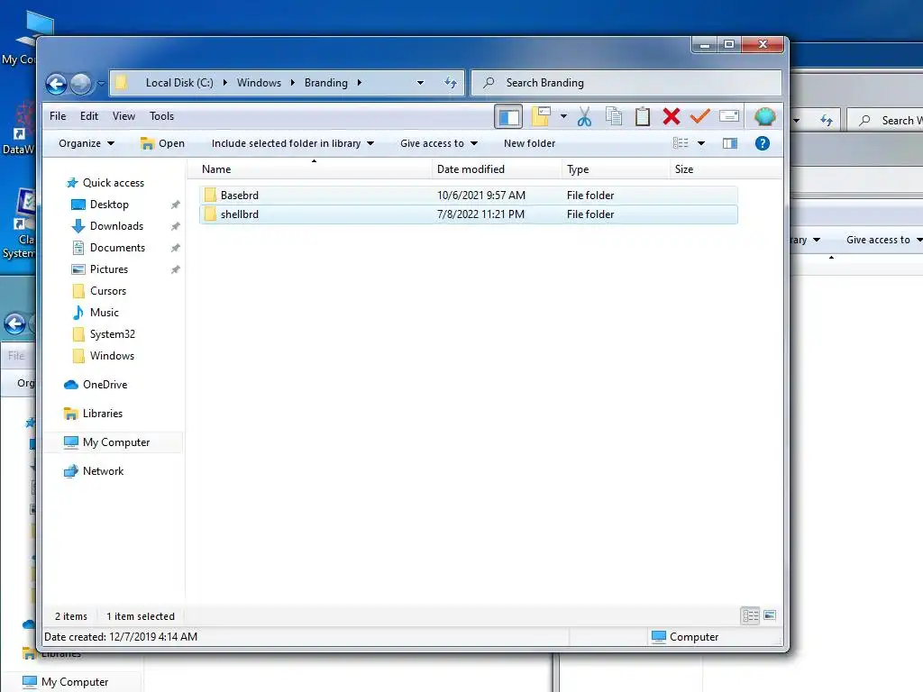Open recent locations dropdown beside navigation arrows

101,84
